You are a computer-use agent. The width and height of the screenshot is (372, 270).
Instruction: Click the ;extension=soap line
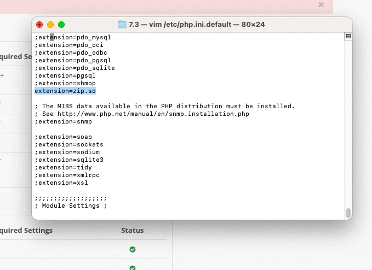coord(64,137)
